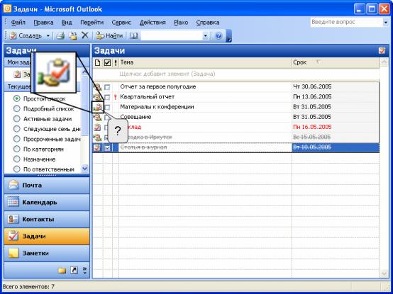Click the Outlook icon in the title bar
Image resolution: width=393 pixels, height=294 pixels.
point(7,9)
